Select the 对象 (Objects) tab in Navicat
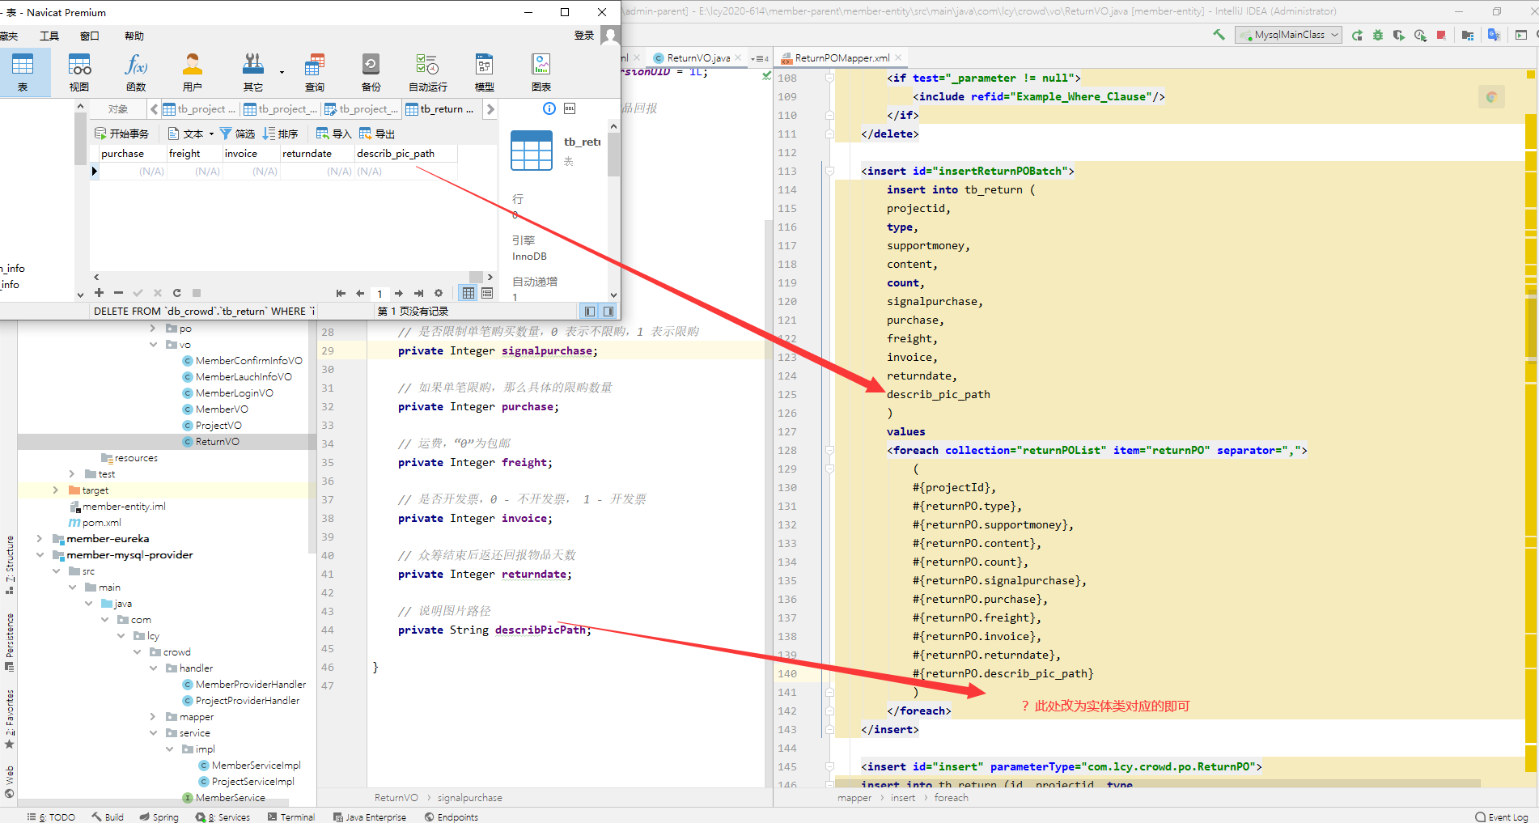1539x823 pixels. [118, 109]
